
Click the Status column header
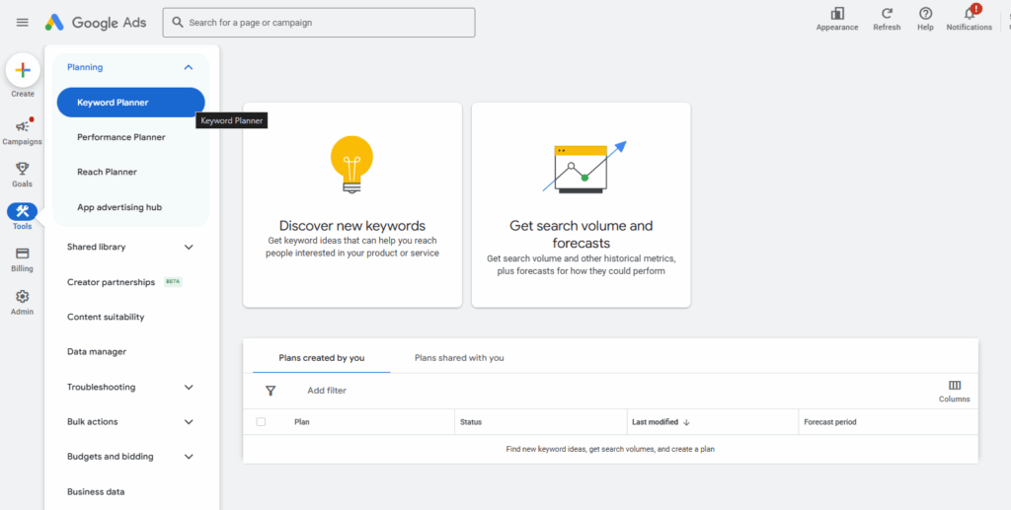pyautogui.click(x=471, y=422)
